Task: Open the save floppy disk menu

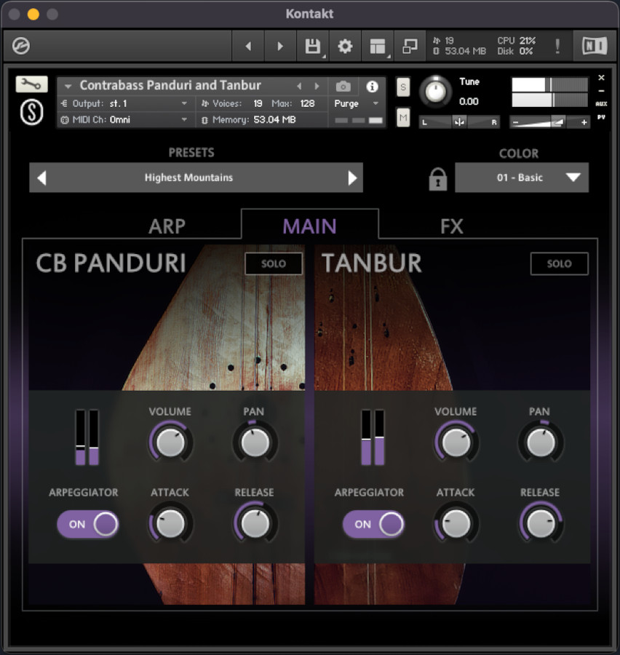Action: point(313,46)
